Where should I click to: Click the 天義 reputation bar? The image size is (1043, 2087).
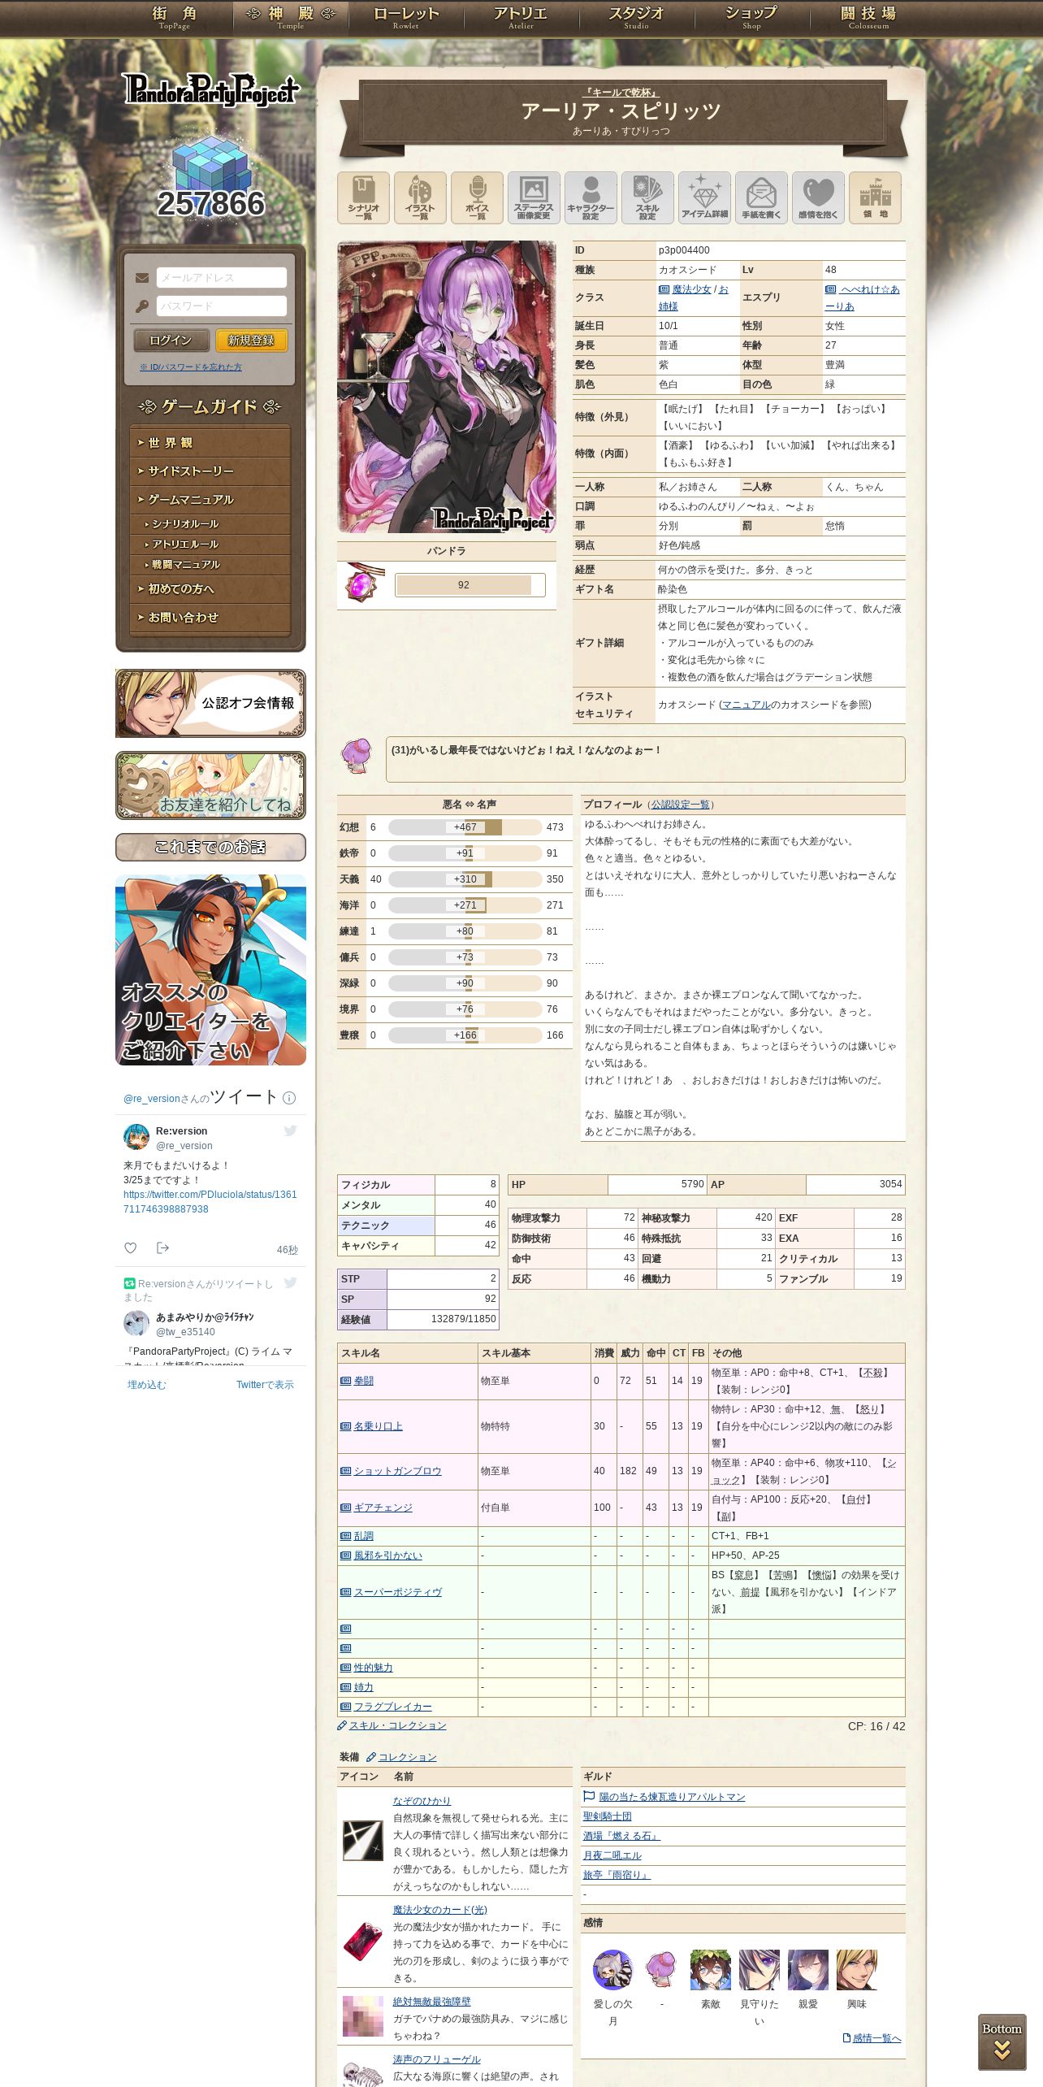coord(465,879)
